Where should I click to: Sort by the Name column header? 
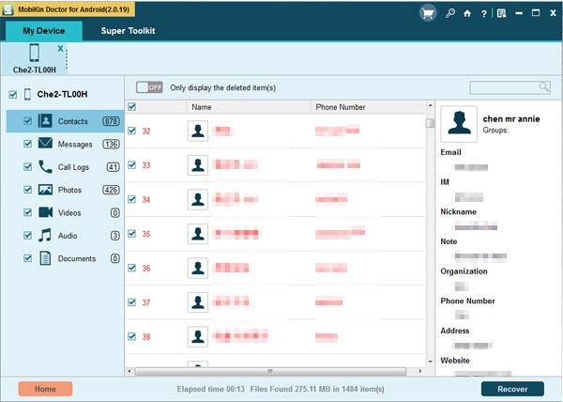[249, 107]
